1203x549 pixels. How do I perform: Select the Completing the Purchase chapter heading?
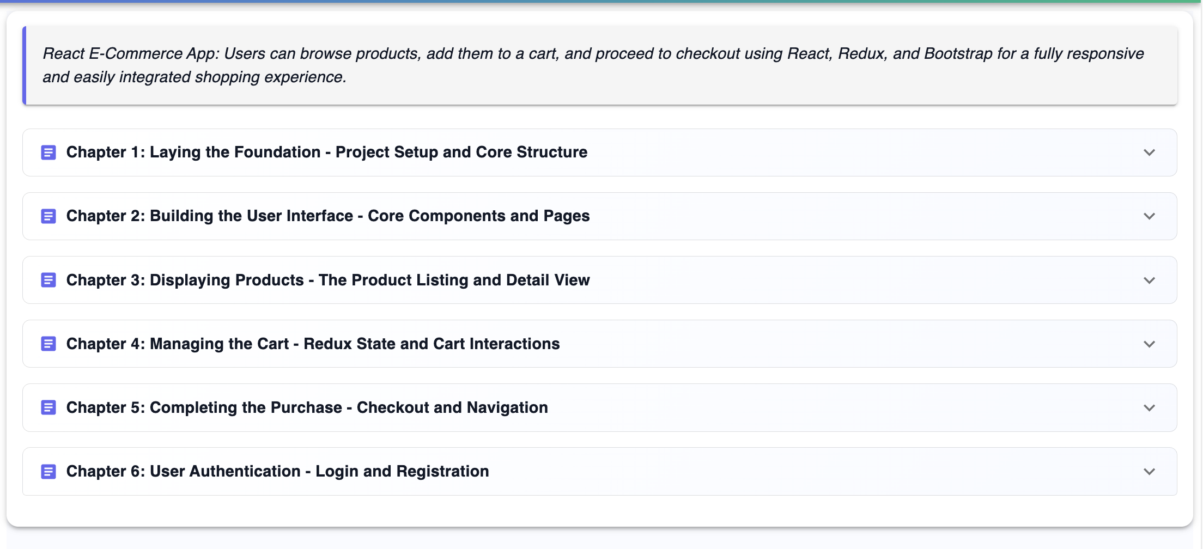[x=307, y=407]
